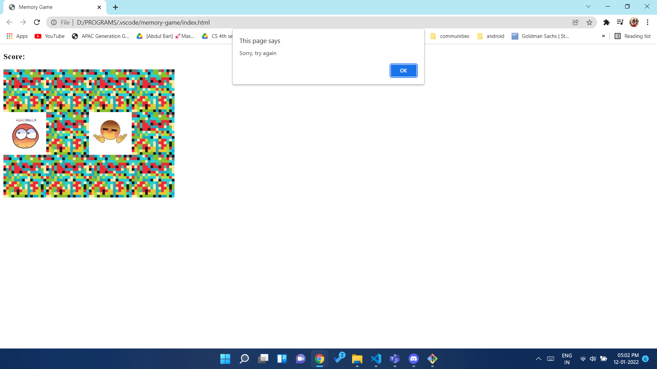Bookmark this page with the star icon
The height and width of the screenshot is (369, 657).
589,23
